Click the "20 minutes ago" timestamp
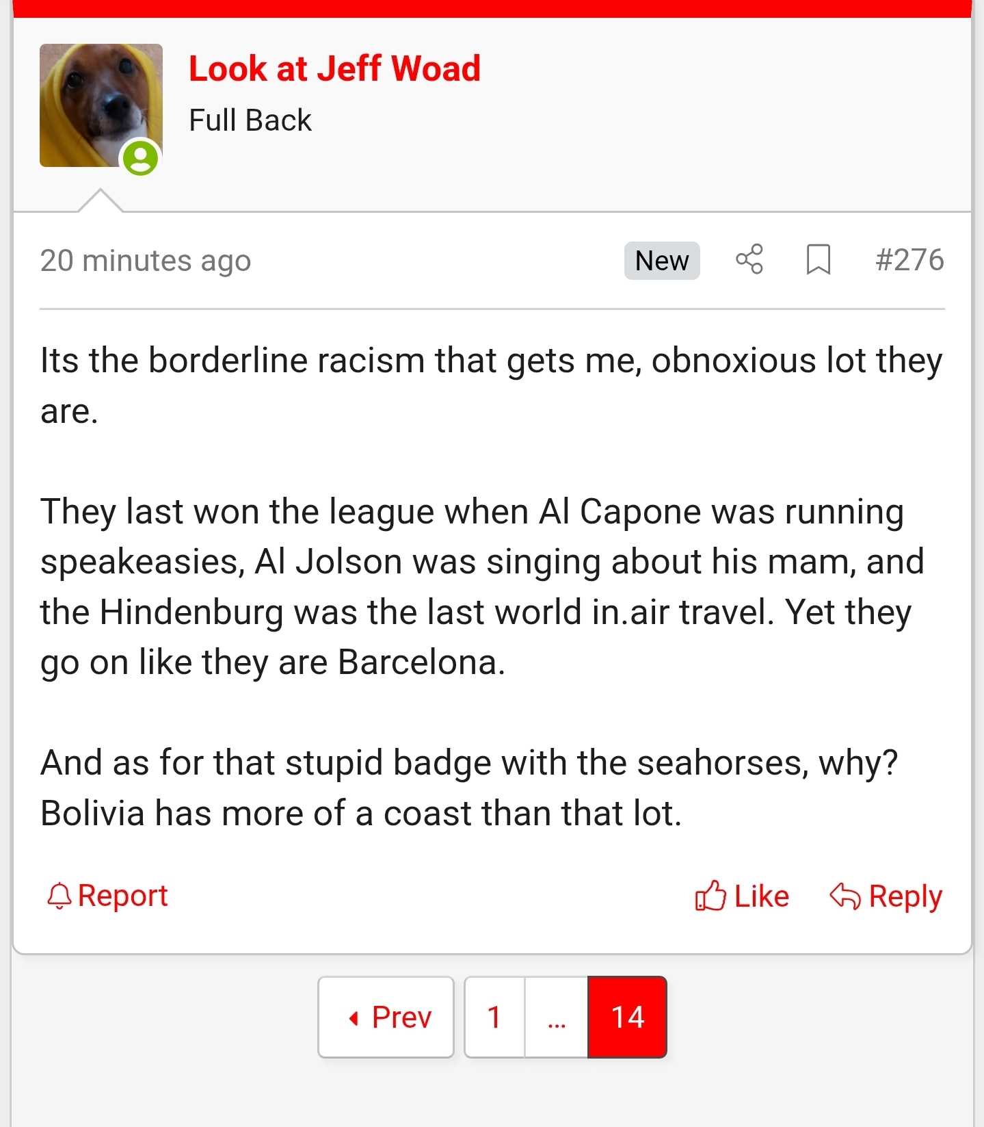 click(x=146, y=261)
